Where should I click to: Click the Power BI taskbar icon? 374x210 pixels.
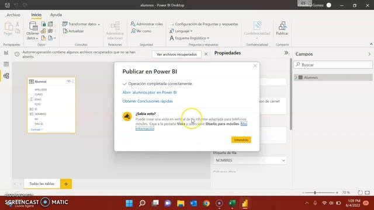pyautogui.click(x=245, y=203)
